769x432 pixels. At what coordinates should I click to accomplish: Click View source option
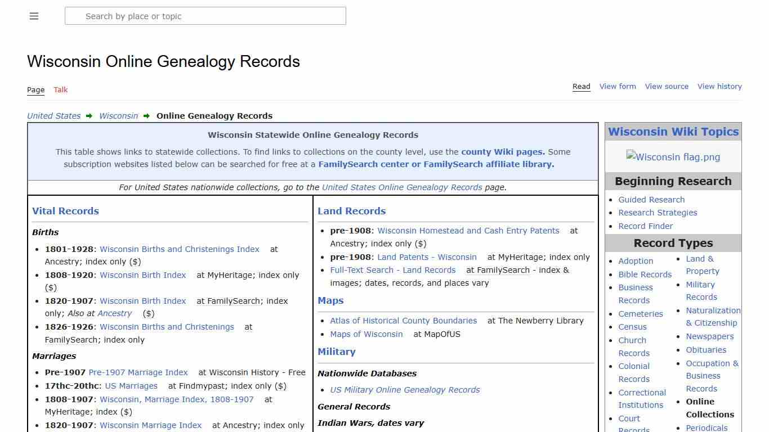667,86
